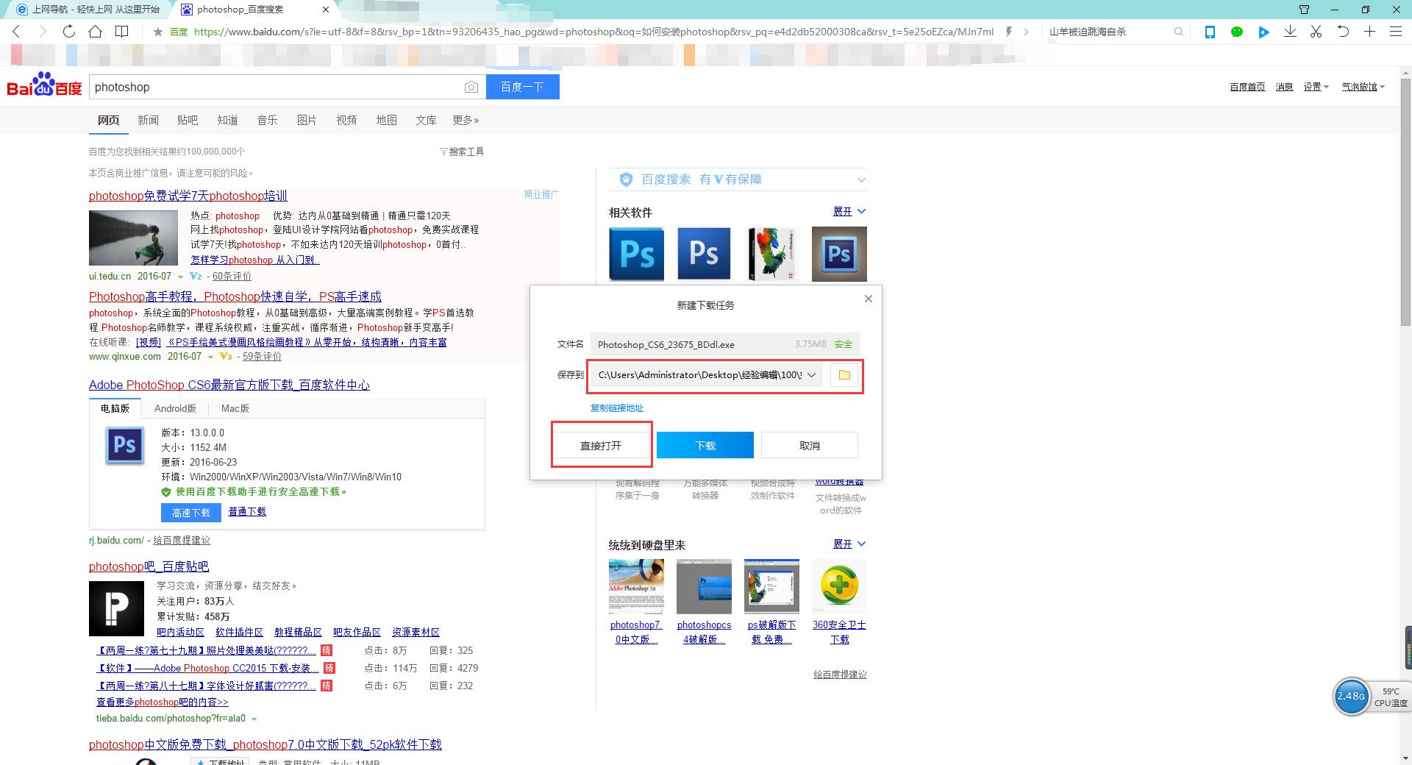Bookmark page with star icon
Screen dimensions: 1412x765
point(157,32)
